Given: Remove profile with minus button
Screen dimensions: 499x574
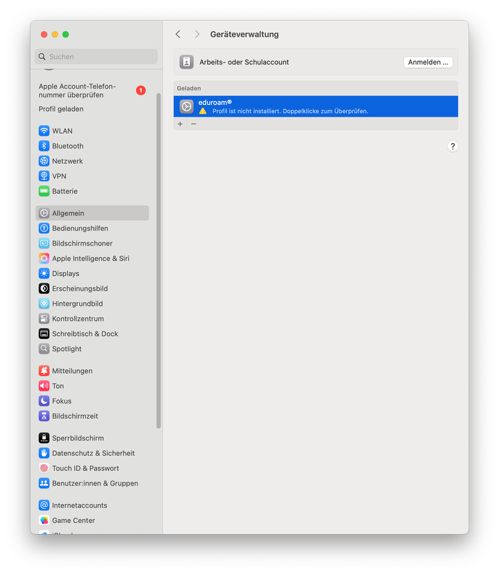Looking at the screenshot, I should (x=193, y=124).
